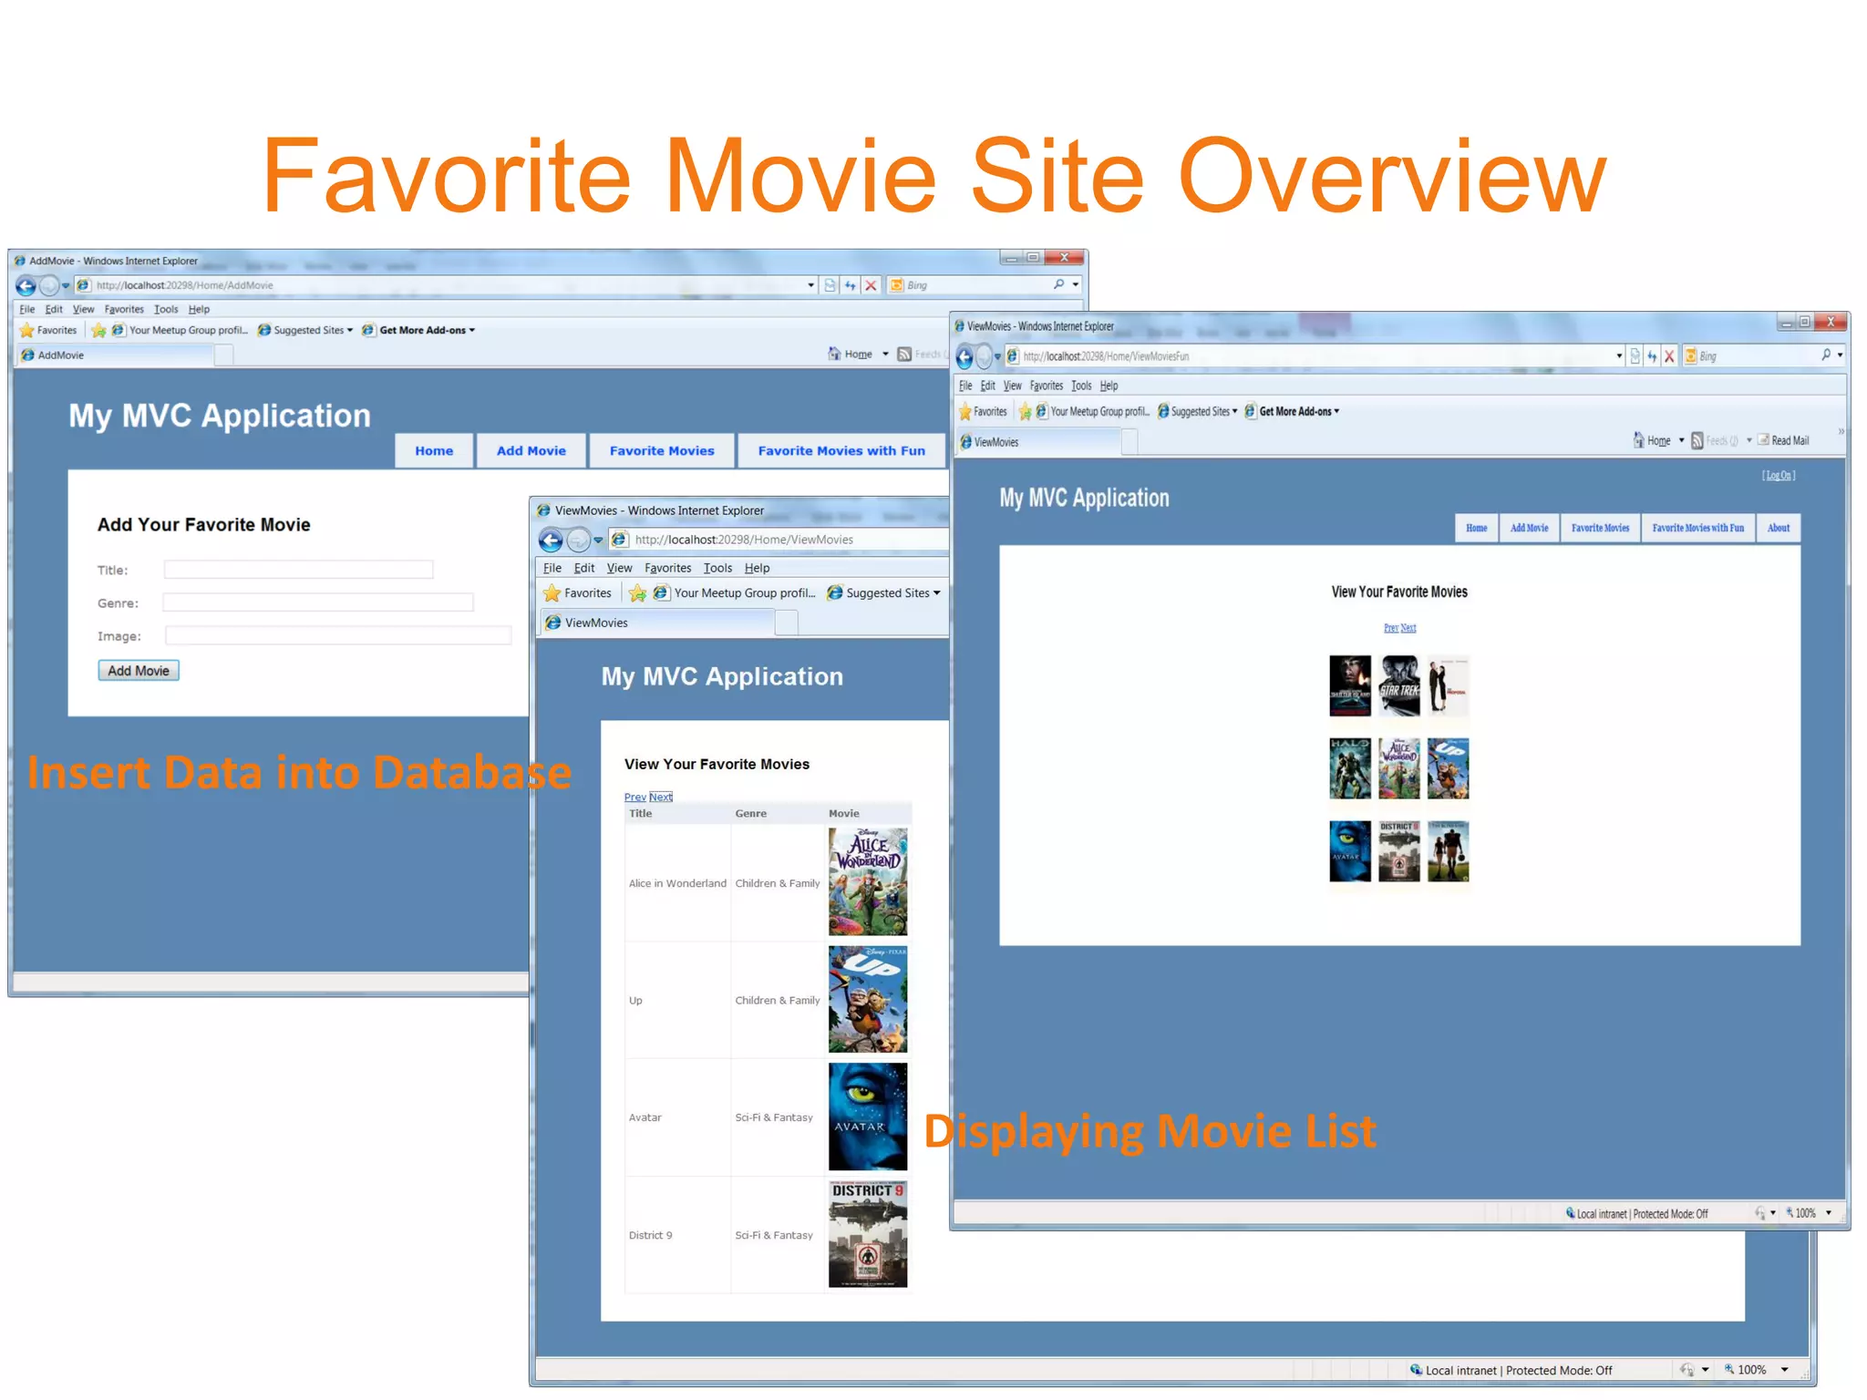Click Up movie poster in table
Screen dimensions: 1867x1400
pyautogui.click(x=868, y=1000)
